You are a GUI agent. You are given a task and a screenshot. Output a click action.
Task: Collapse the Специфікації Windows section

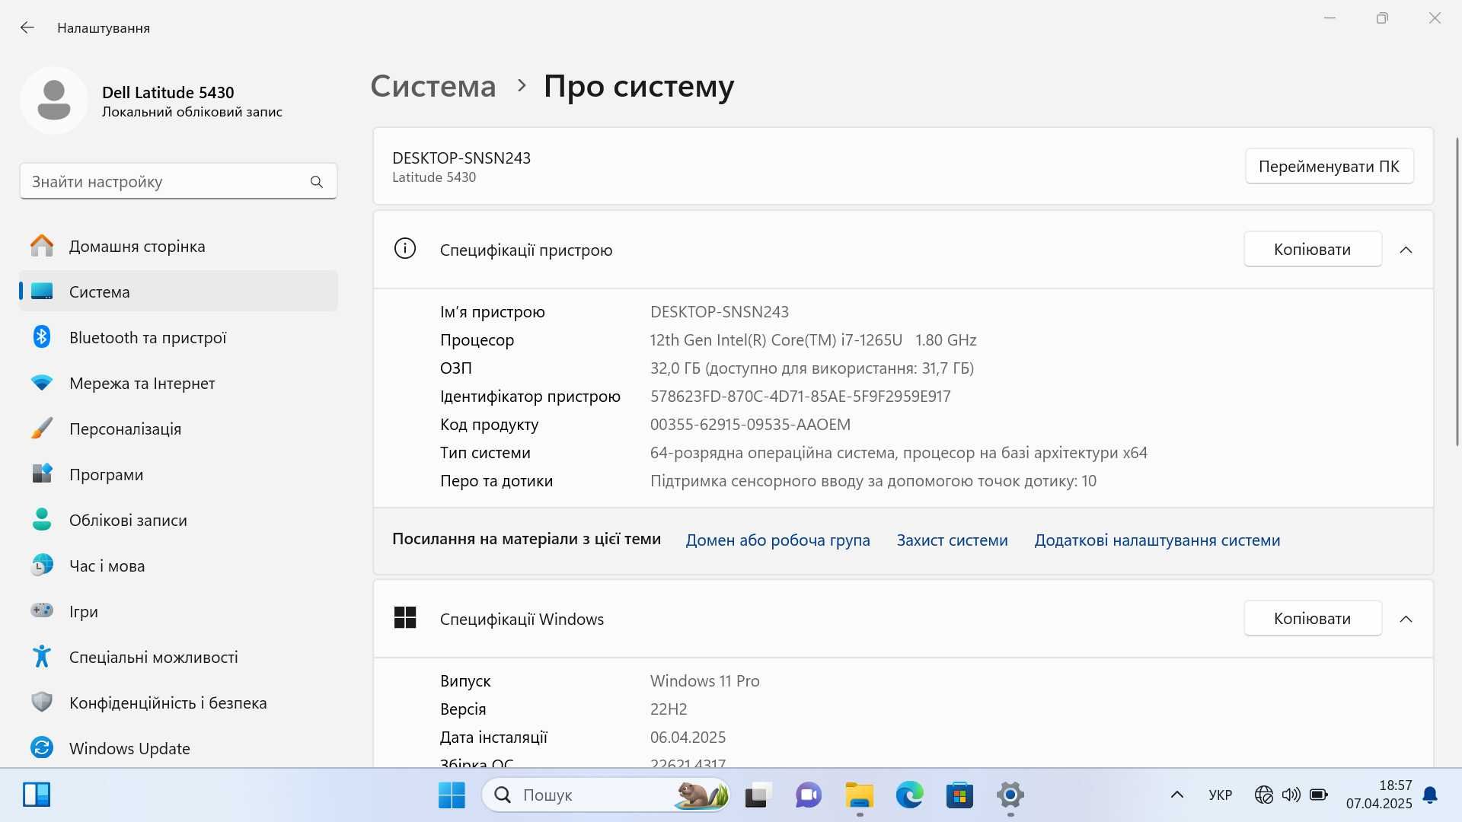(x=1406, y=619)
